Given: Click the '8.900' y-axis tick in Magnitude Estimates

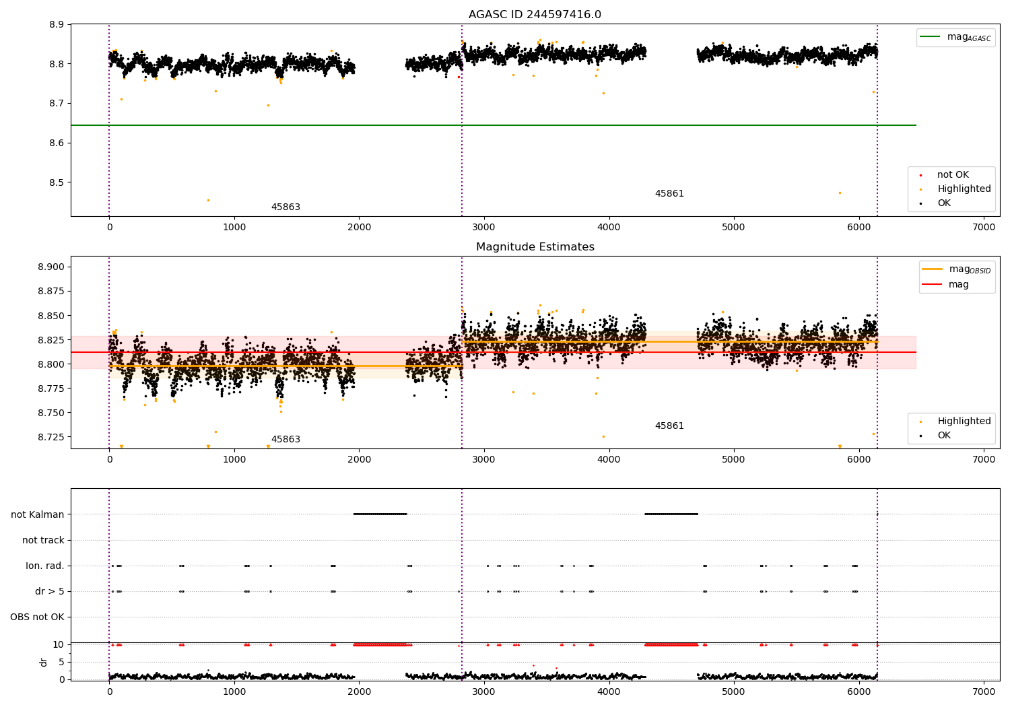Looking at the screenshot, I should [x=51, y=267].
